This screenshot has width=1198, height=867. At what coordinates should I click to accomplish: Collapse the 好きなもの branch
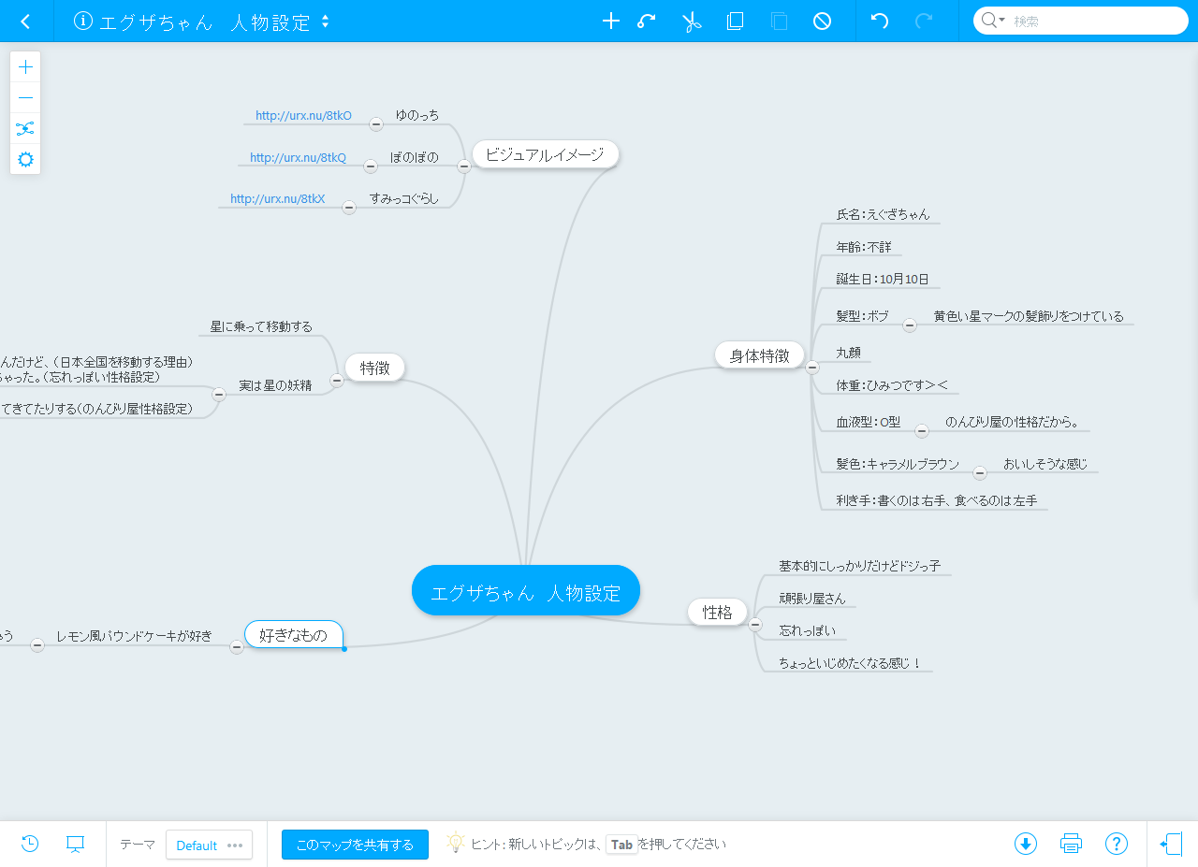click(x=237, y=647)
